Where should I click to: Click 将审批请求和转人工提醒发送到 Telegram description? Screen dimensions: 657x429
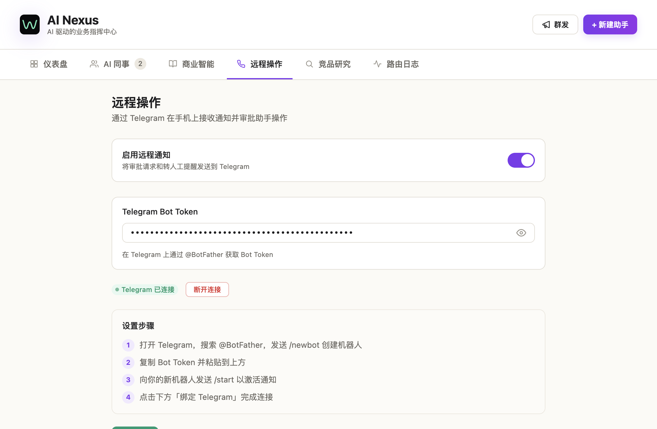click(186, 166)
